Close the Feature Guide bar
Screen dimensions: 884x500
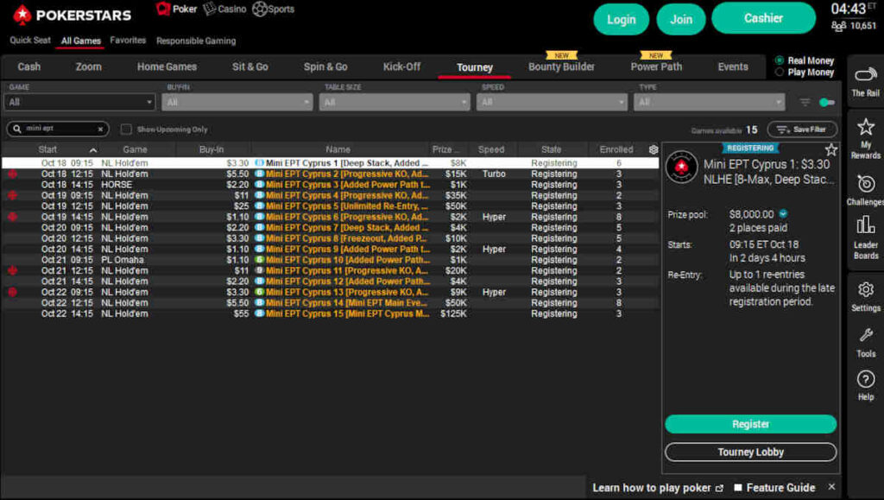click(831, 486)
